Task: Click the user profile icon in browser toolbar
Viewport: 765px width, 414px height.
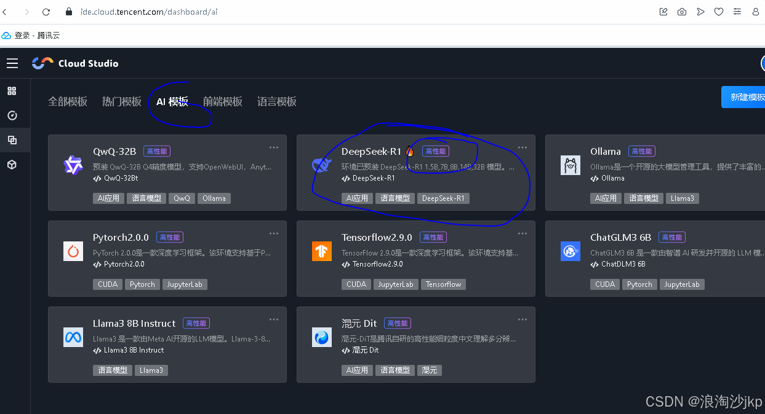Action: [756, 12]
